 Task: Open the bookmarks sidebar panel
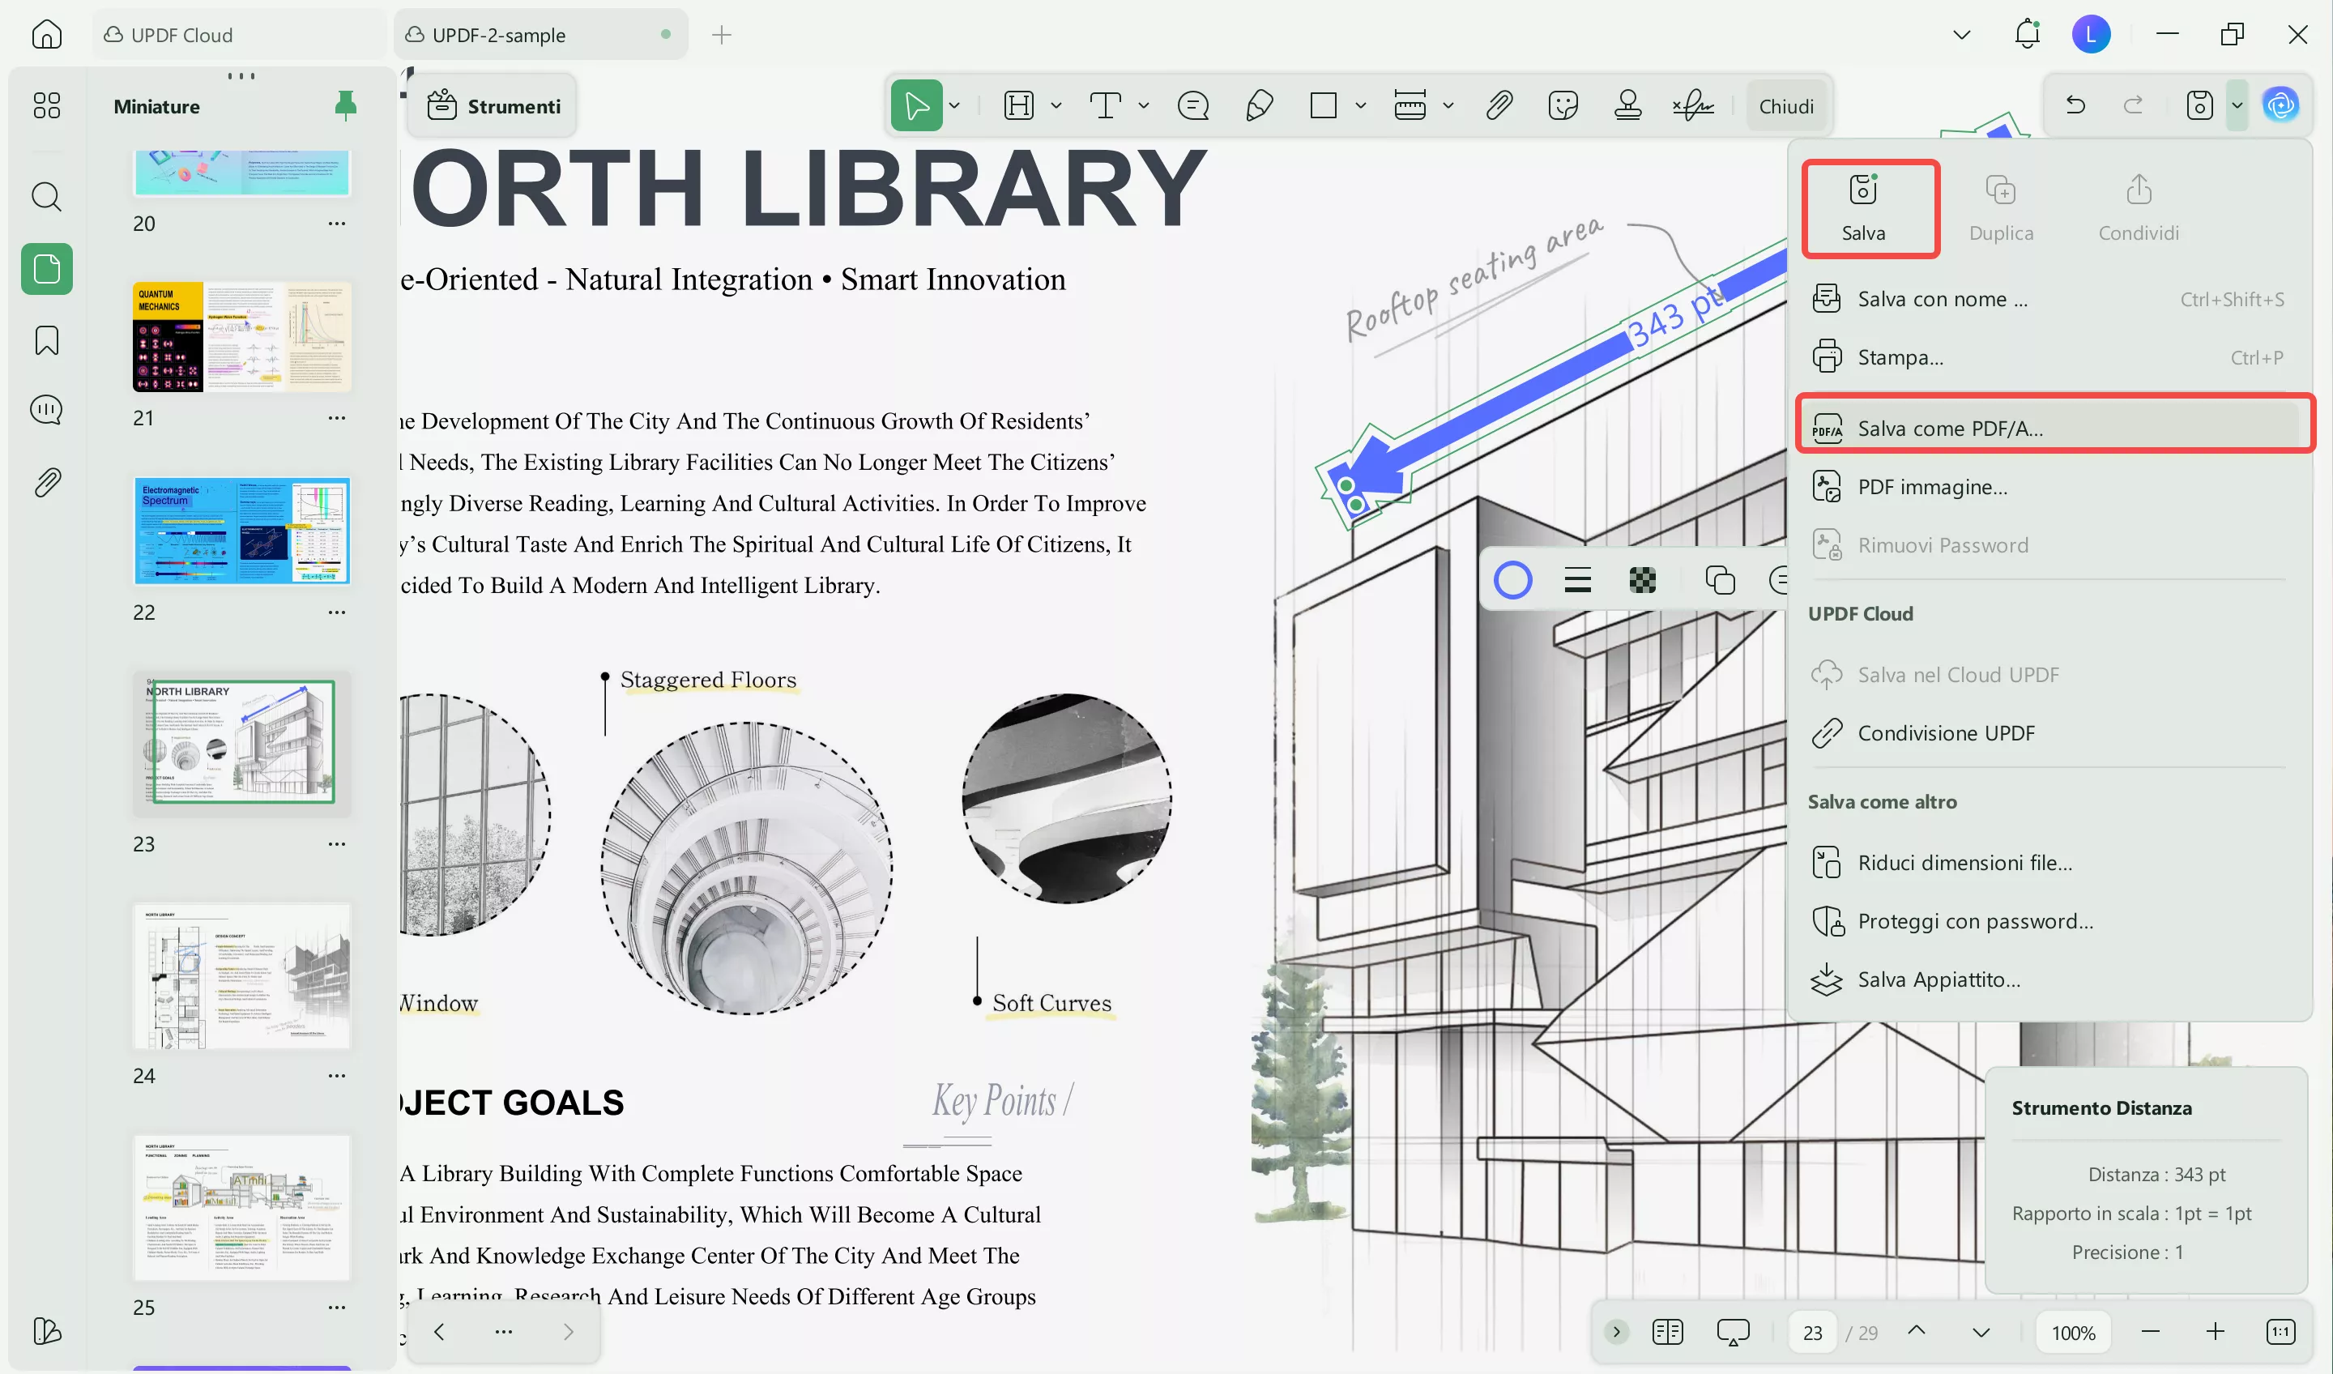click(46, 339)
